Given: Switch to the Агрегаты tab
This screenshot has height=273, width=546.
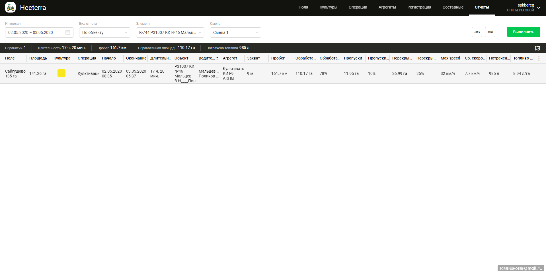Looking at the screenshot, I should (387, 7).
